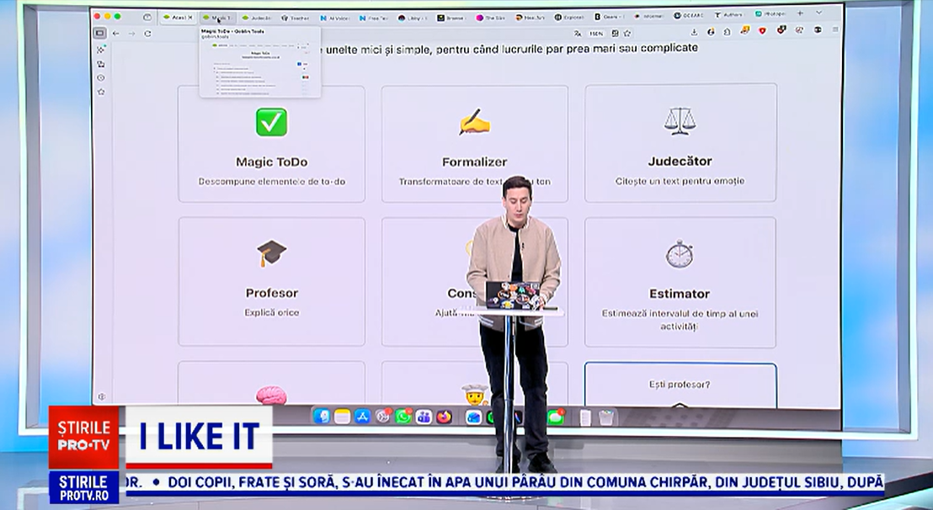Open Estimator via the stopwatch icon
The height and width of the screenshot is (510, 933).
tap(680, 254)
